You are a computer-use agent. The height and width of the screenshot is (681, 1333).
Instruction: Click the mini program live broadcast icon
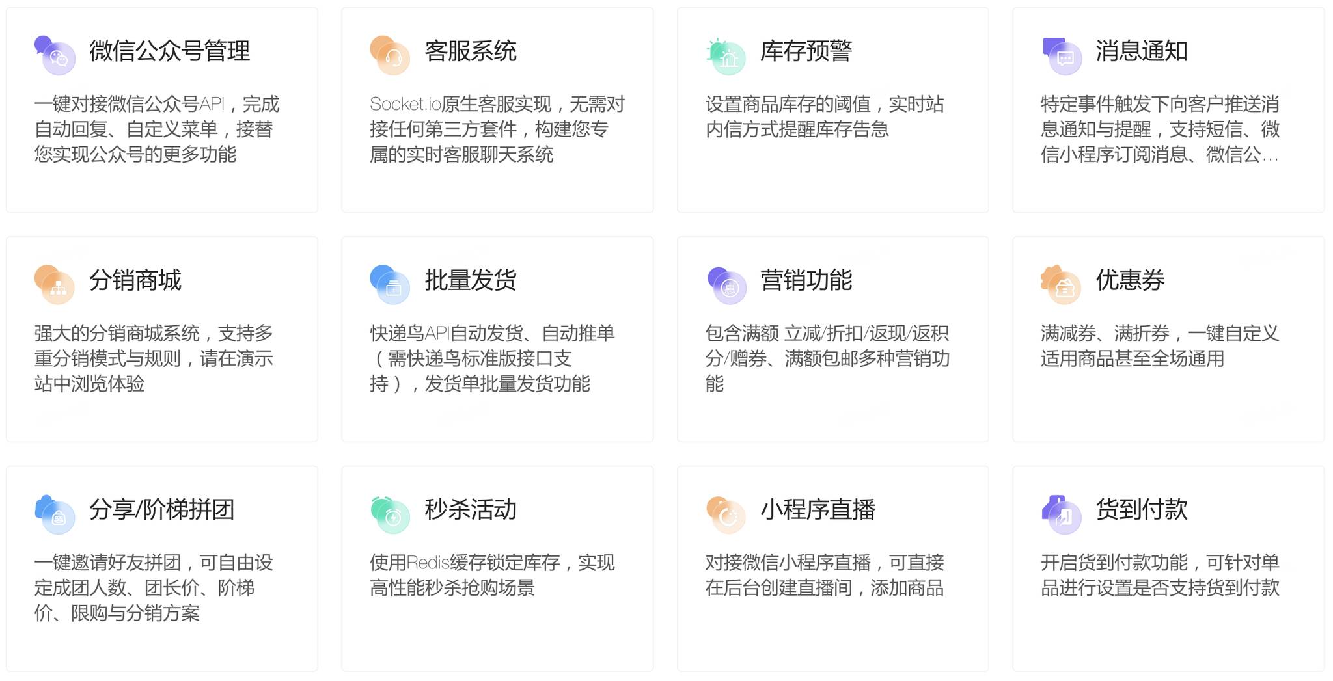coord(726,514)
